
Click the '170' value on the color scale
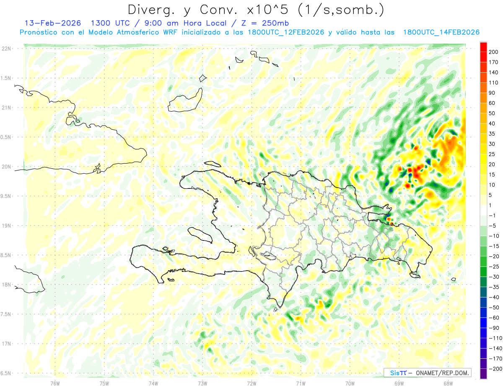coord(493,62)
